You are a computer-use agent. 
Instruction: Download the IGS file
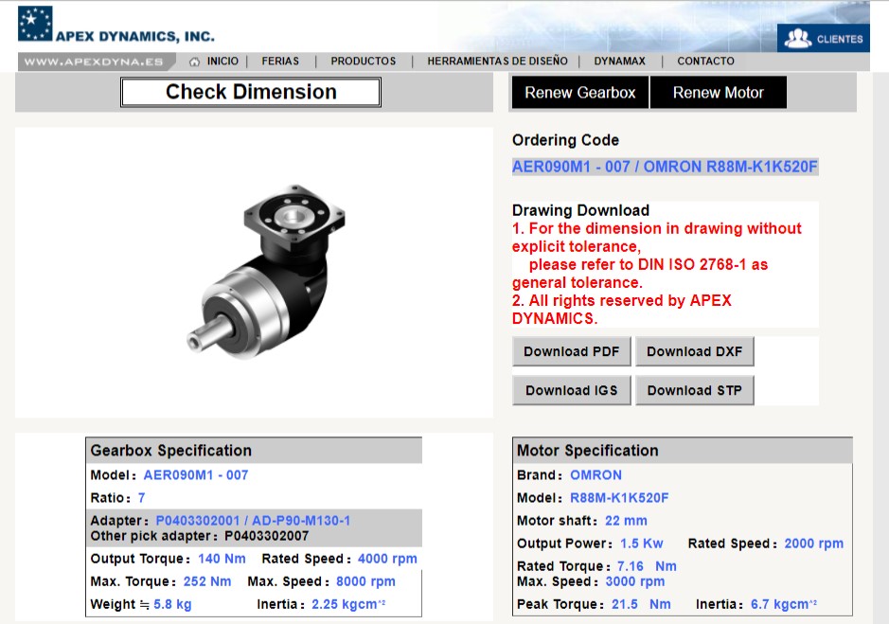(x=572, y=390)
